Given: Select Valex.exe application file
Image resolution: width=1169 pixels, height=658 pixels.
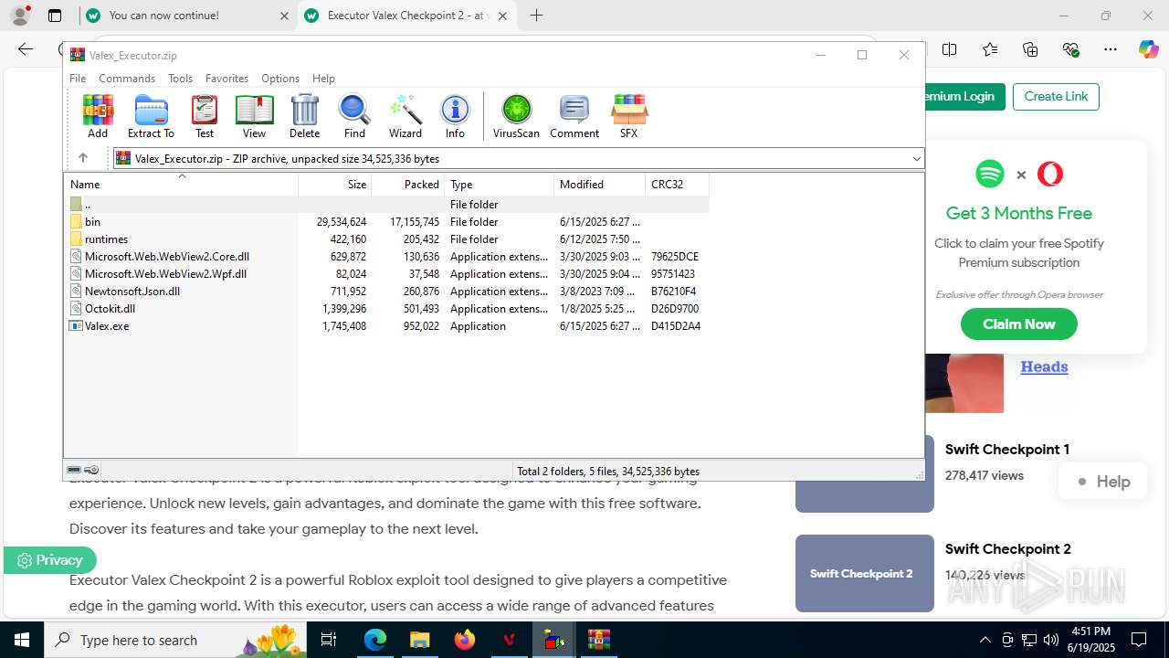Looking at the screenshot, I should point(386,326).
